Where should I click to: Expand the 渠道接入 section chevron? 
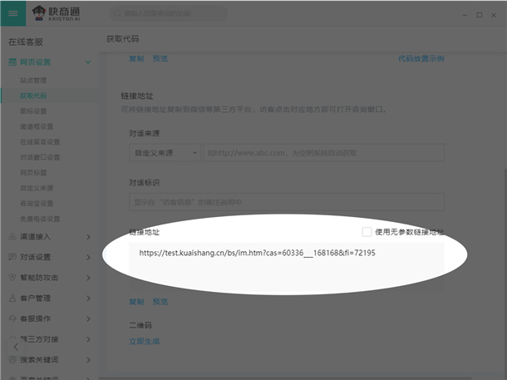[88, 237]
